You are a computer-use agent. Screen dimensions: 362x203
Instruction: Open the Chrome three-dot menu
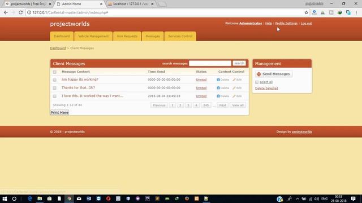pyautogui.click(x=356, y=12)
